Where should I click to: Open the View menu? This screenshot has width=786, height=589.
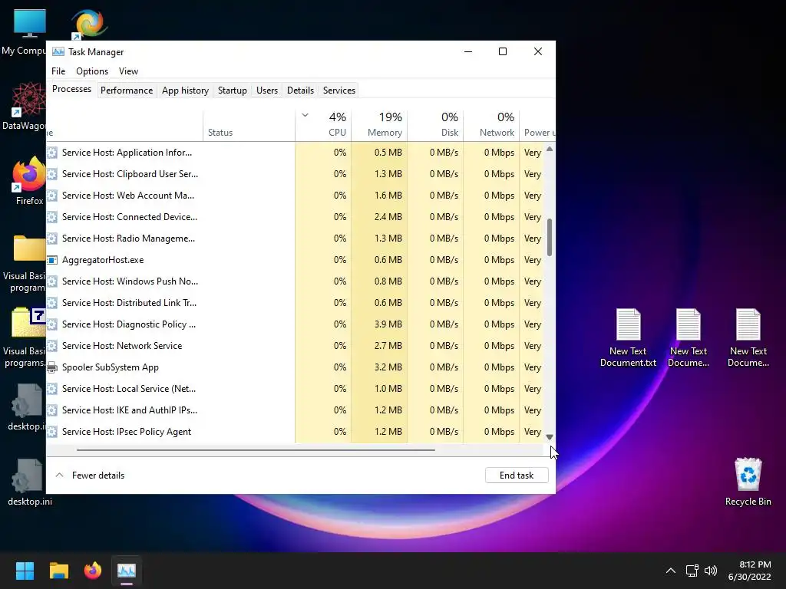click(128, 71)
